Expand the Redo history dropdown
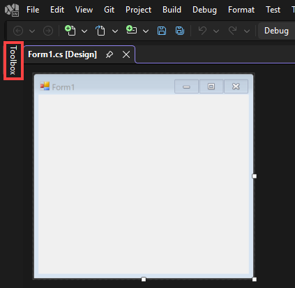Viewport: 295px width, 288px height. 247,31
